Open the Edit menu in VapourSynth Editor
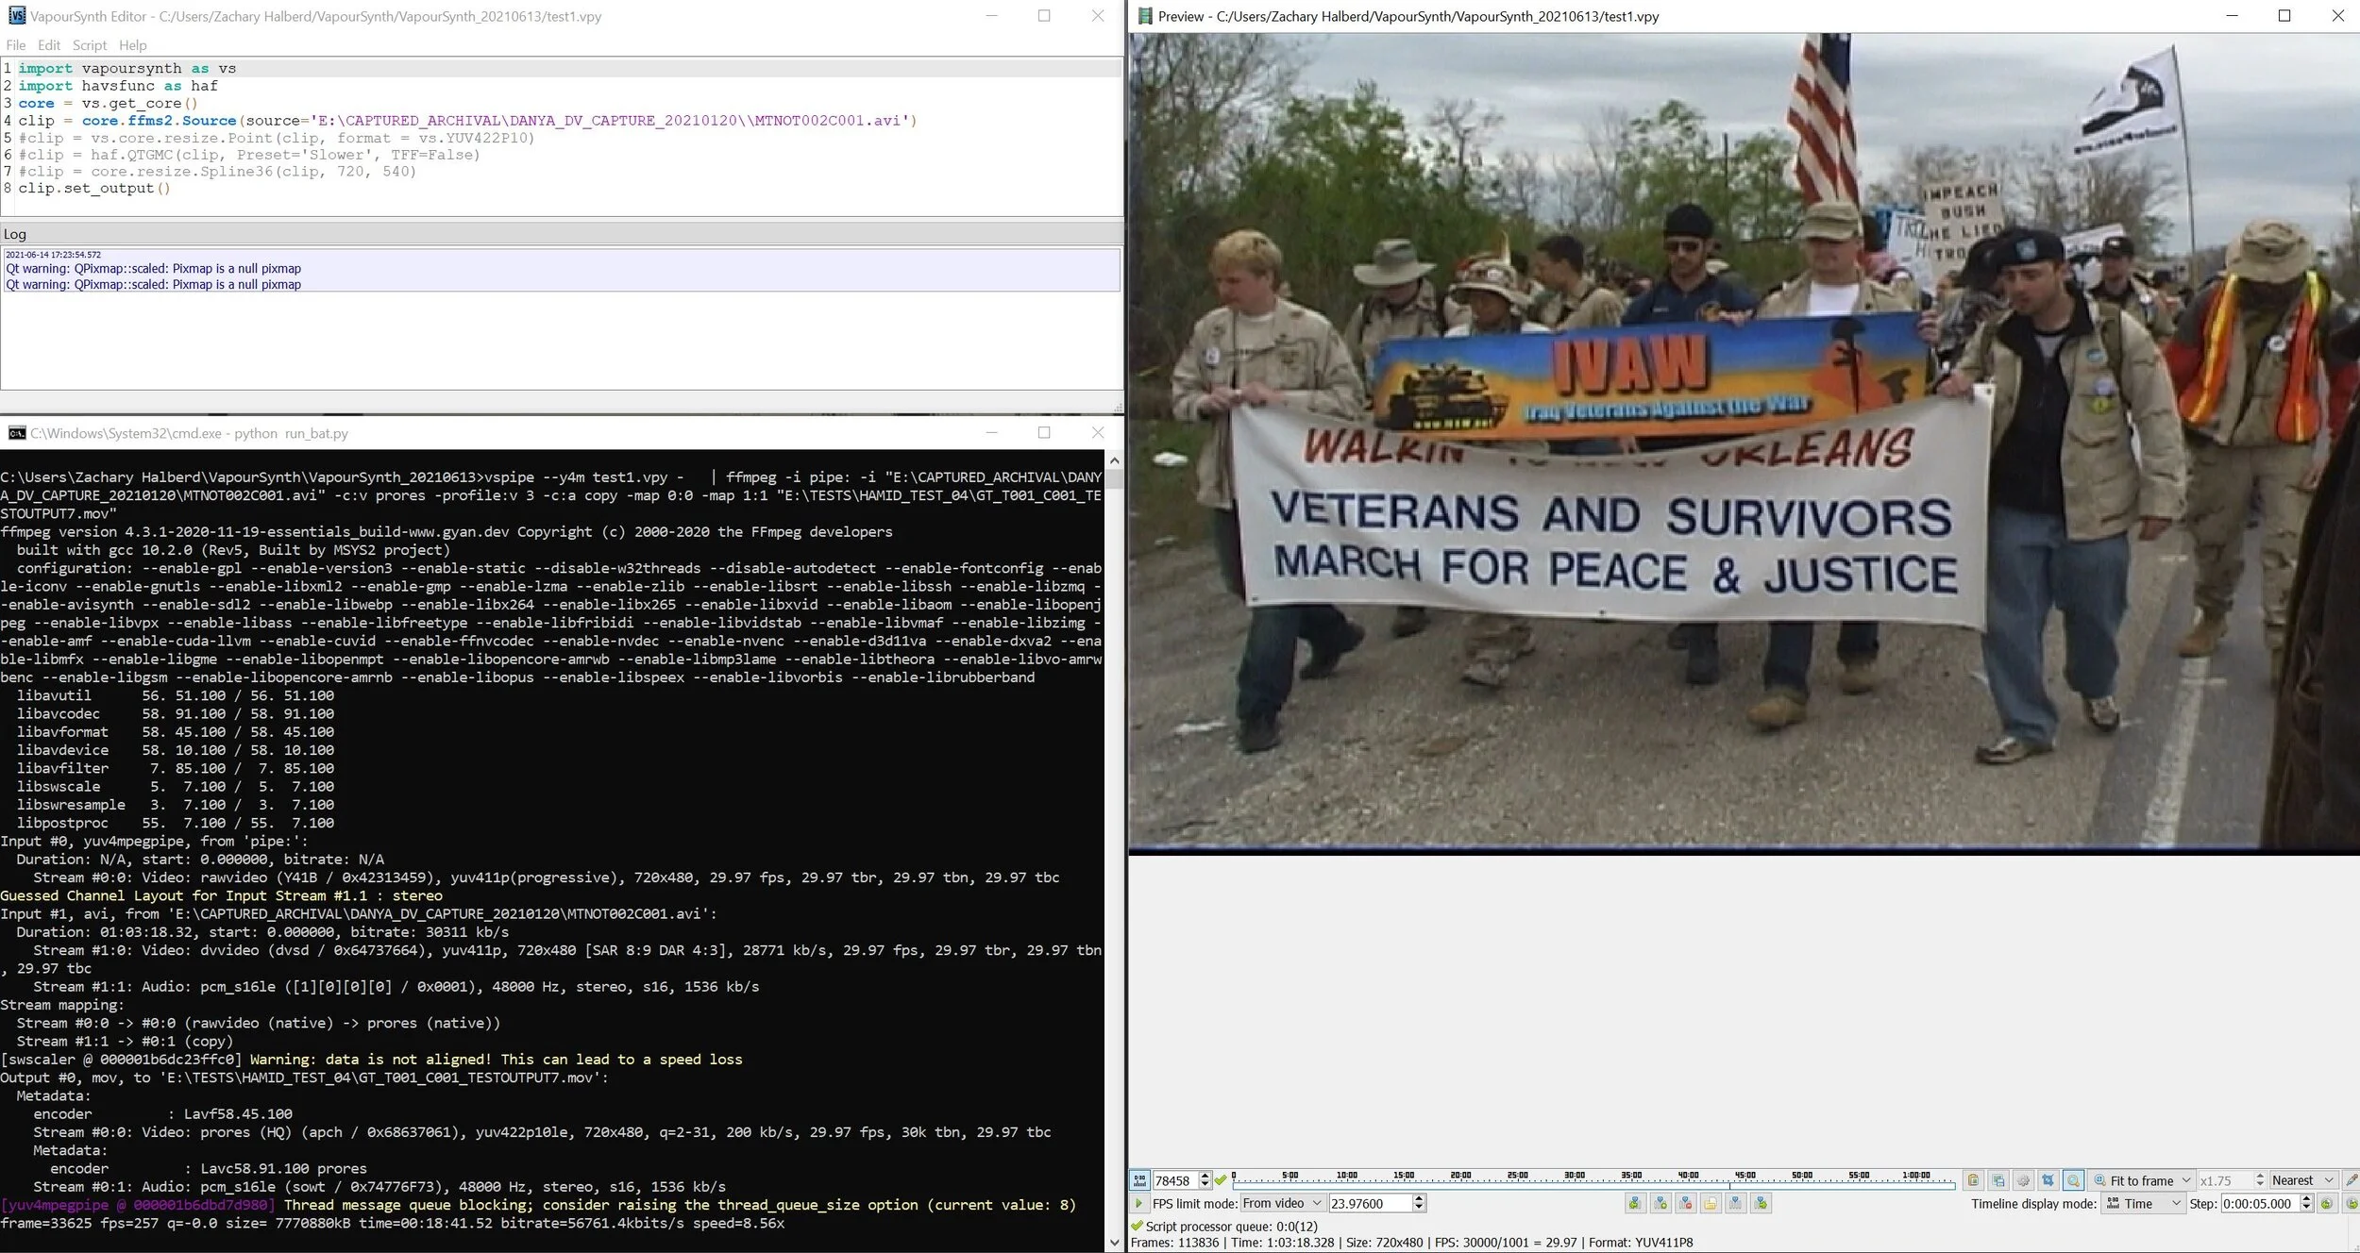Viewport: 2360px width, 1253px height. click(x=49, y=45)
